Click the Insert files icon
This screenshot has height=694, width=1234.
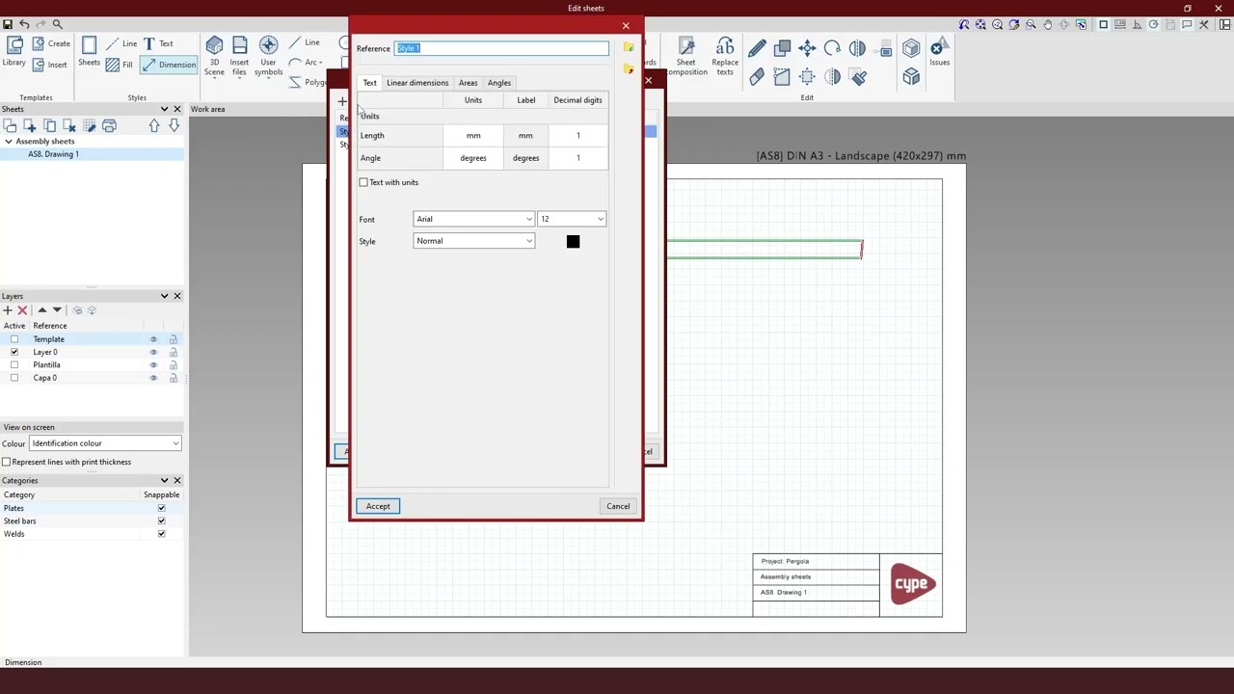point(239,56)
